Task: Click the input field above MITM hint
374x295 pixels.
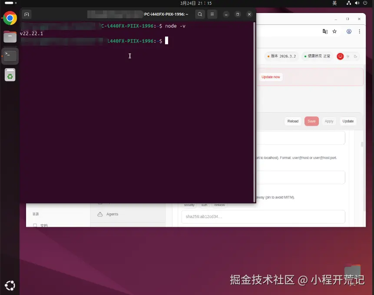Action: click(301, 177)
